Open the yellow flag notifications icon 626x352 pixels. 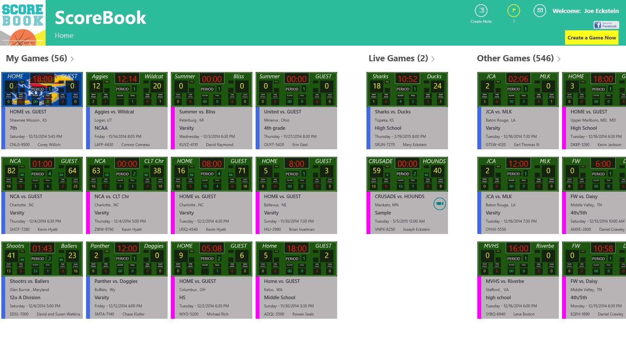(514, 11)
